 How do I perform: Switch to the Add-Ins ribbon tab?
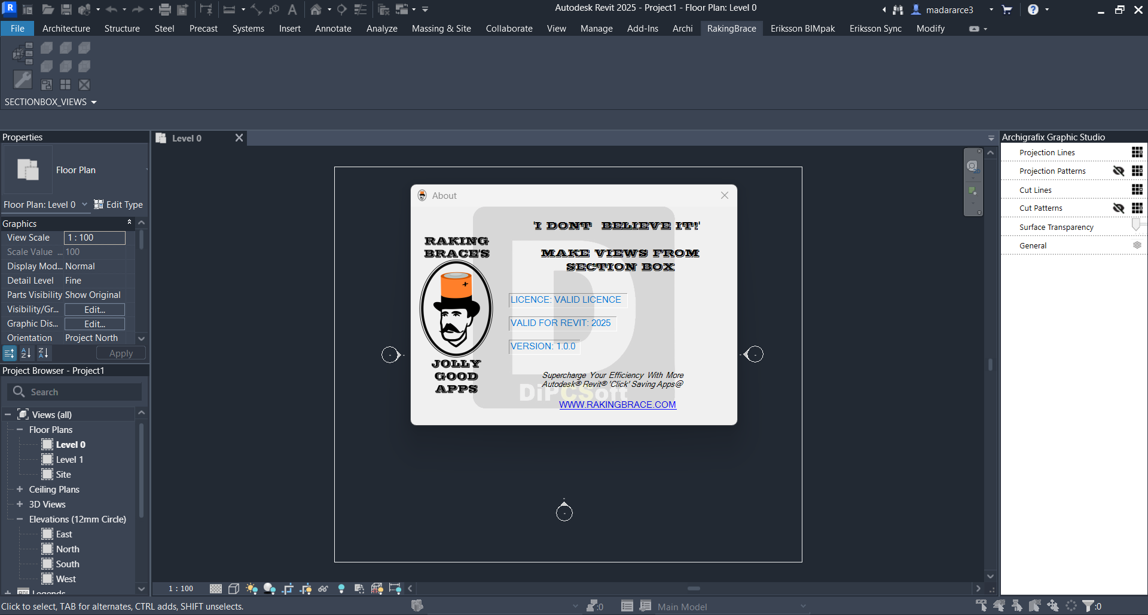point(643,28)
